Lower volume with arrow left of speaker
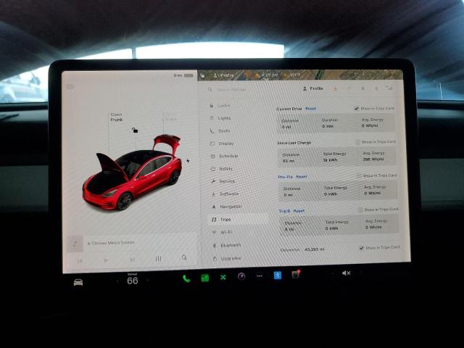 [333, 273]
